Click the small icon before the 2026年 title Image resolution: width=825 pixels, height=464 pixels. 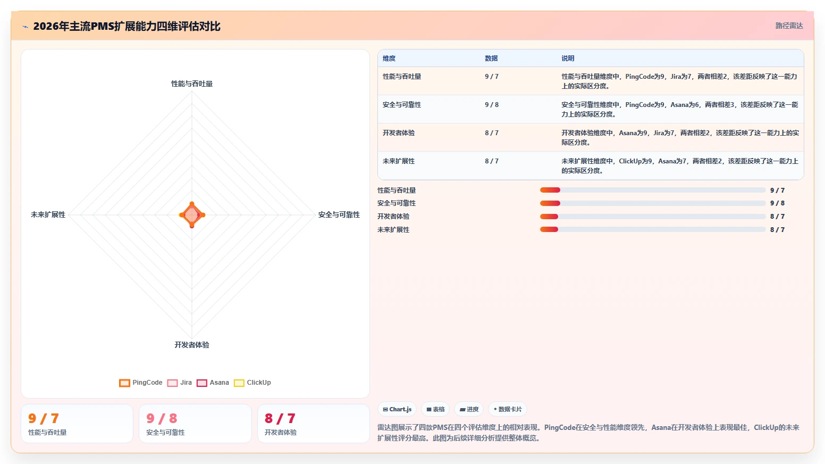click(25, 27)
